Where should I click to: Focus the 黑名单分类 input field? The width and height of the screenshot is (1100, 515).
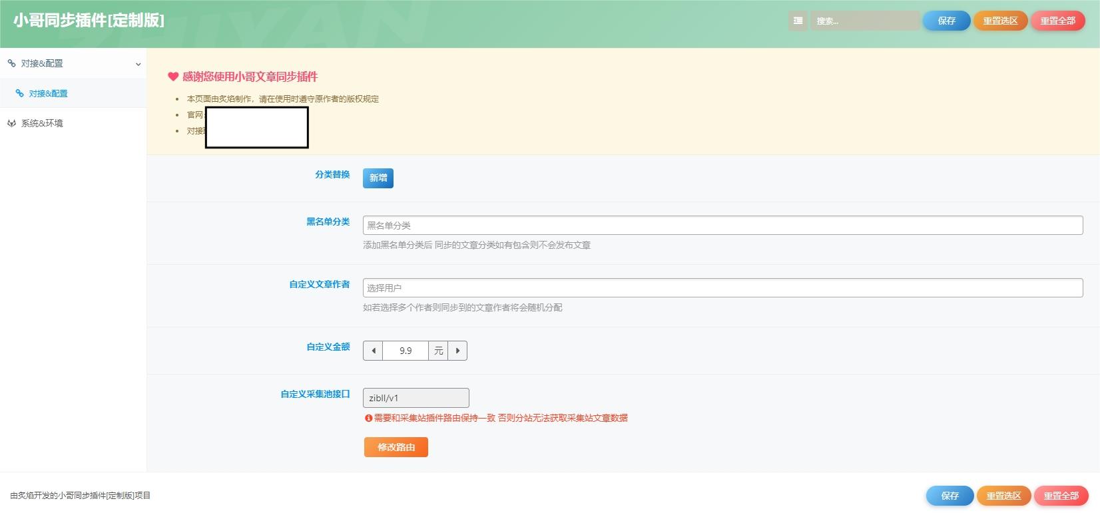[722, 225]
